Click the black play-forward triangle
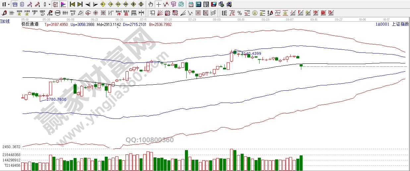The height and width of the screenshot is (171, 410). 95,4
